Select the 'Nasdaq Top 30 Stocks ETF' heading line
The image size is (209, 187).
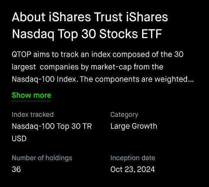87,34
